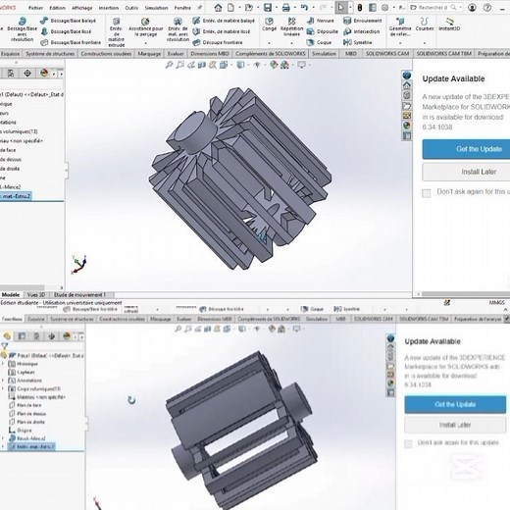Image resolution: width=510 pixels, height=510 pixels.
Task: Undo last action in top window
Action: [x=304, y=7]
